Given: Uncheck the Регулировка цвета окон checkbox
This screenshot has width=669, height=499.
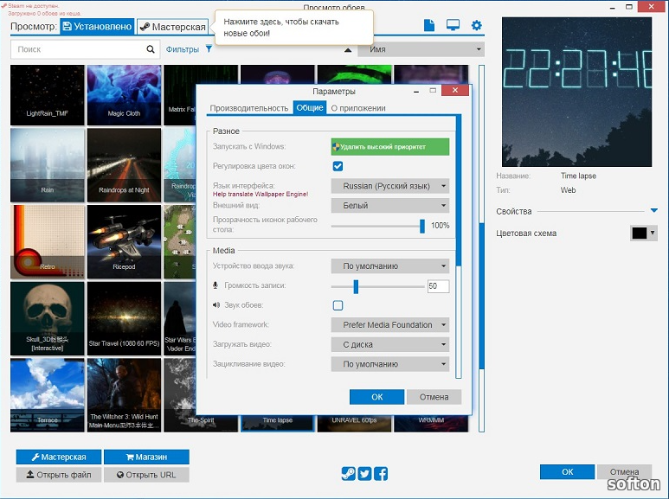Looking at the screenshot, I should tap(338, 166).
